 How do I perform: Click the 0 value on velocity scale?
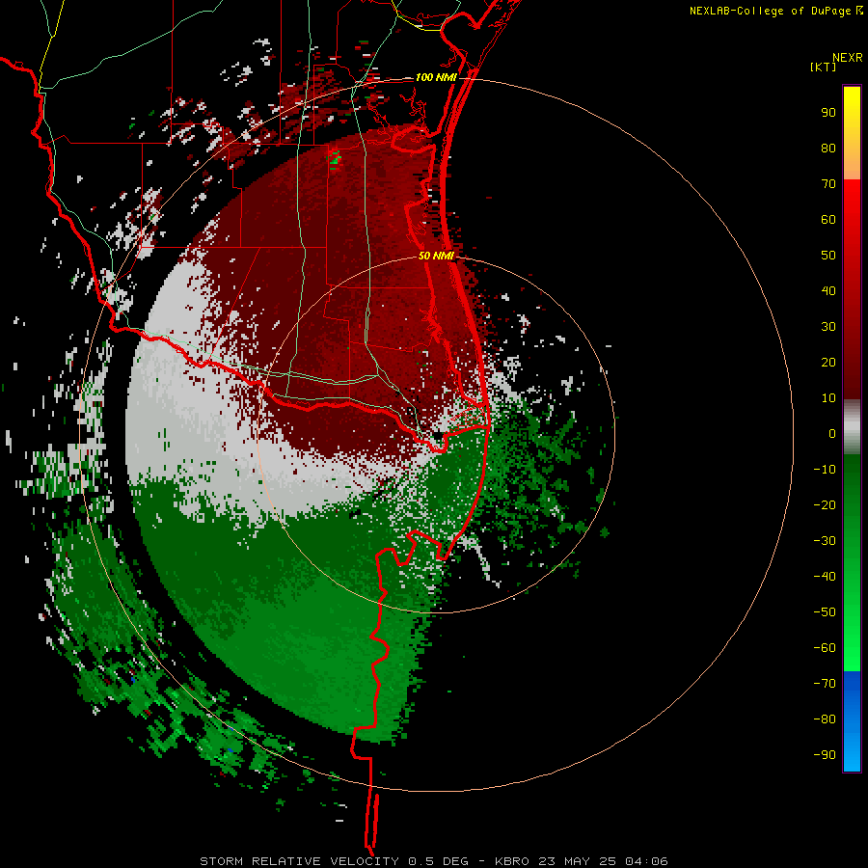pyautogui.click(x=832, y=434)
